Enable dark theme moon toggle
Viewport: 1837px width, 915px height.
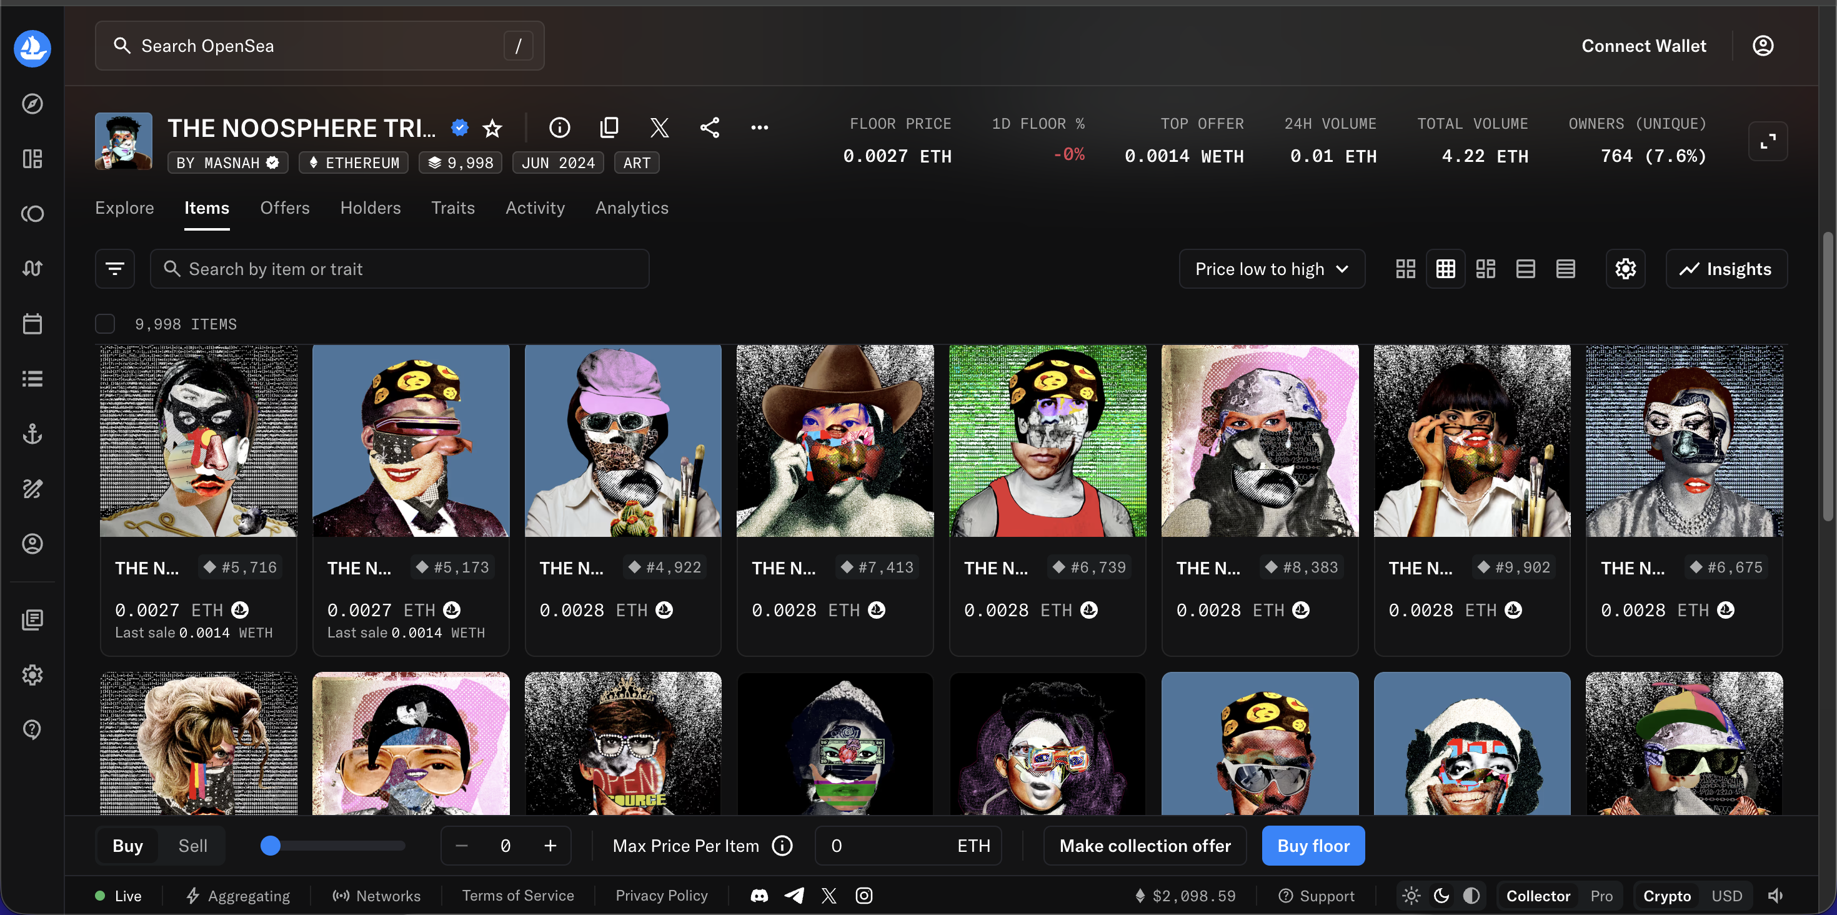(x=1441, y=896)
